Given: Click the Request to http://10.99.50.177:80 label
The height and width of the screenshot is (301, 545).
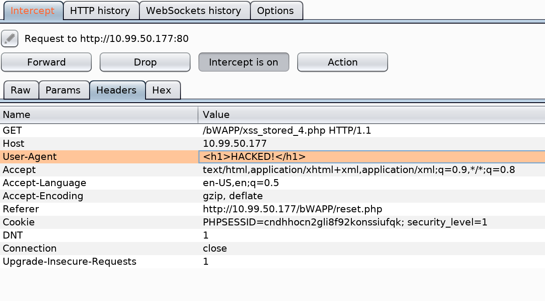Looking at the screenshot, I should (x=107, y=38).
